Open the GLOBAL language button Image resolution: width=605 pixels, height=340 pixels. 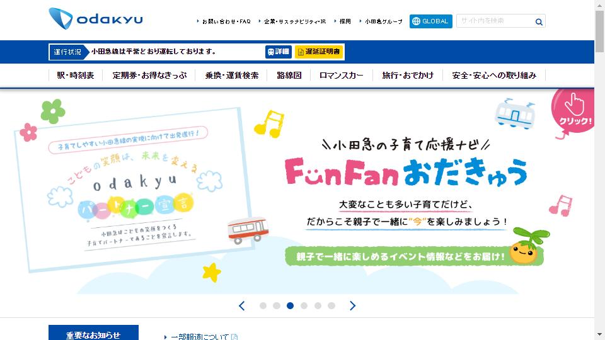(430, 21)
